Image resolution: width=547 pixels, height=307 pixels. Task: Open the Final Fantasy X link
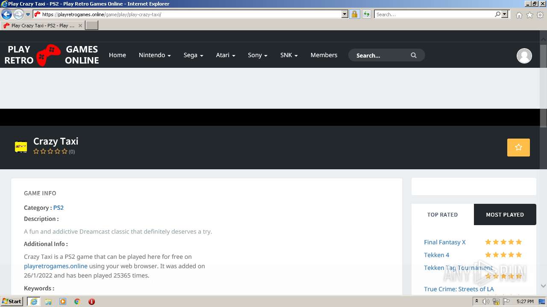coord(445,242)
